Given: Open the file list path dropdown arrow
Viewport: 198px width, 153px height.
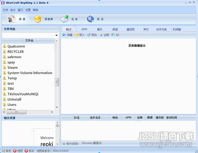Looking at the screenshot, I should pyautogui.click(x=56, y=35).
